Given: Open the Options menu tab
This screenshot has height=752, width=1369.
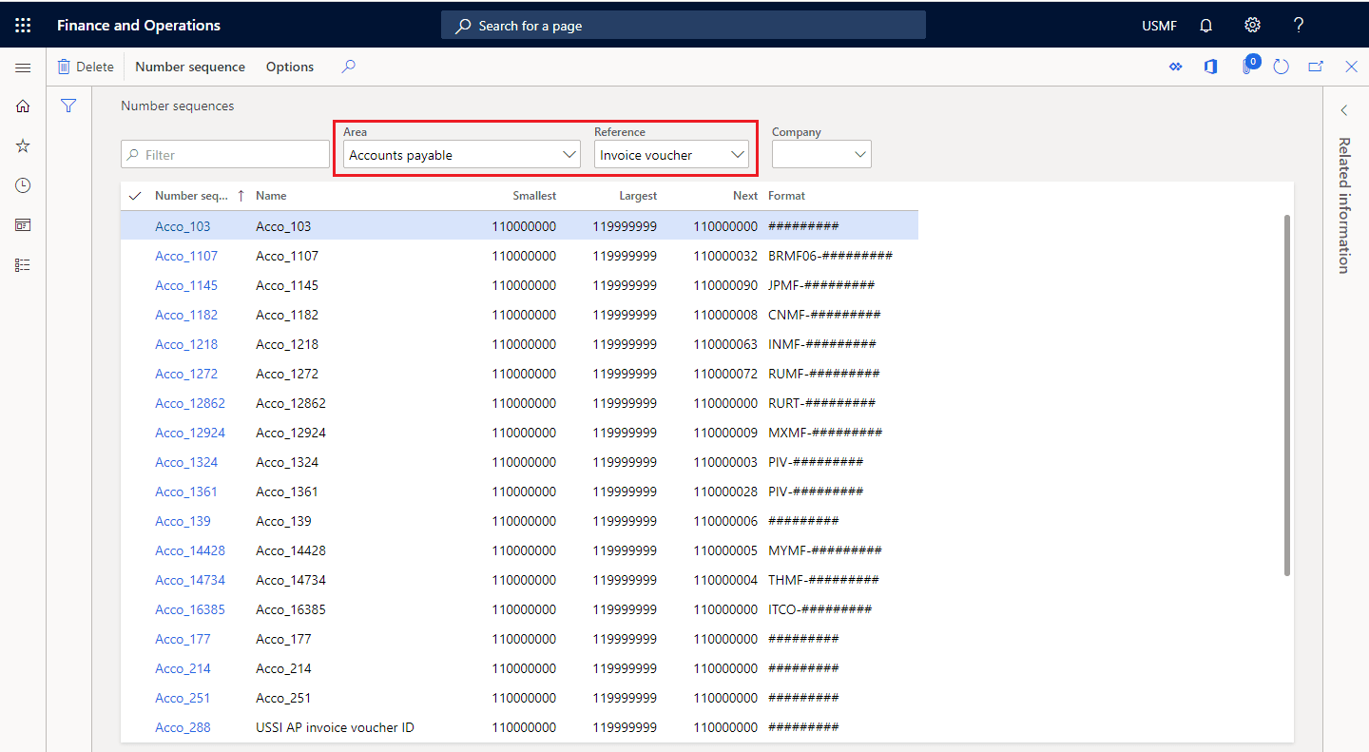Looking at the screenshot, I should click(290, 67).
